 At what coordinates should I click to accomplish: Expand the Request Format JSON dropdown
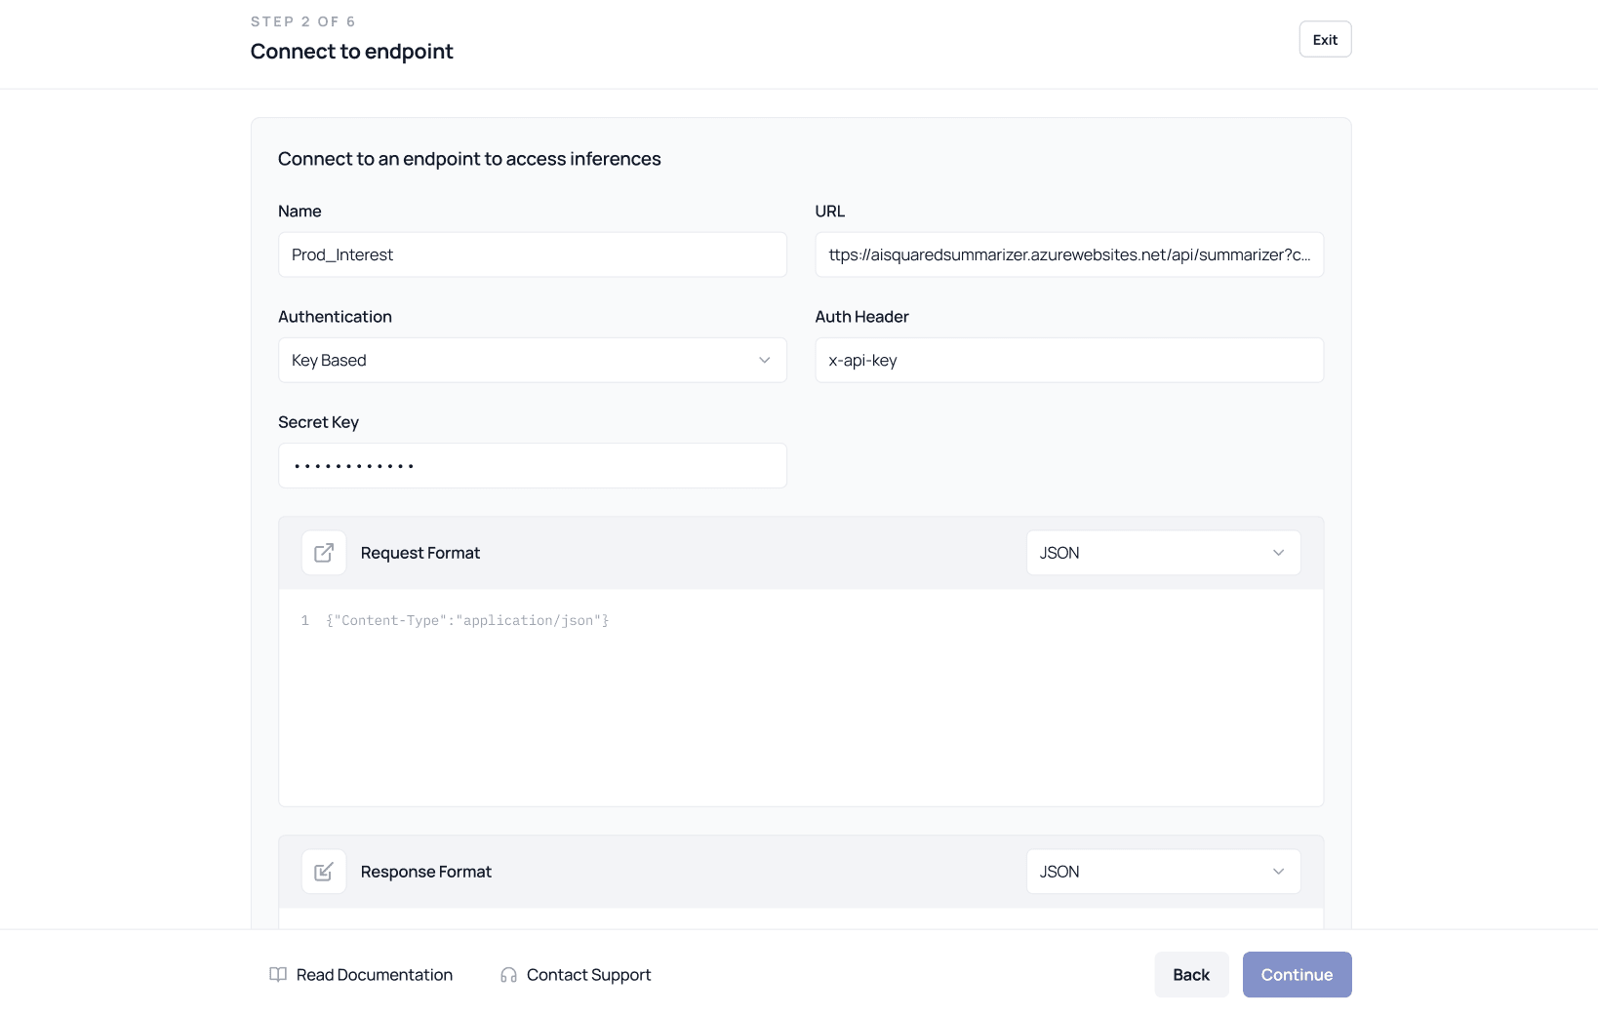[1163, 553]
